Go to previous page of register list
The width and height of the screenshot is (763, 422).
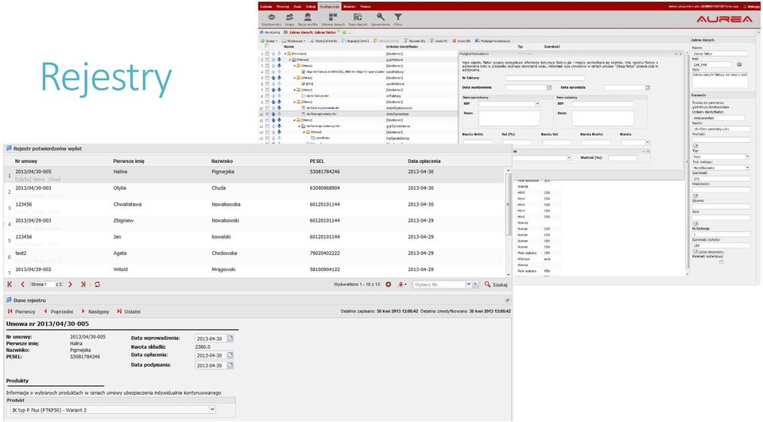coord(22,285)
